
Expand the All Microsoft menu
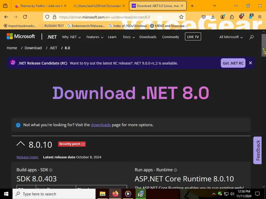point(231,37)
